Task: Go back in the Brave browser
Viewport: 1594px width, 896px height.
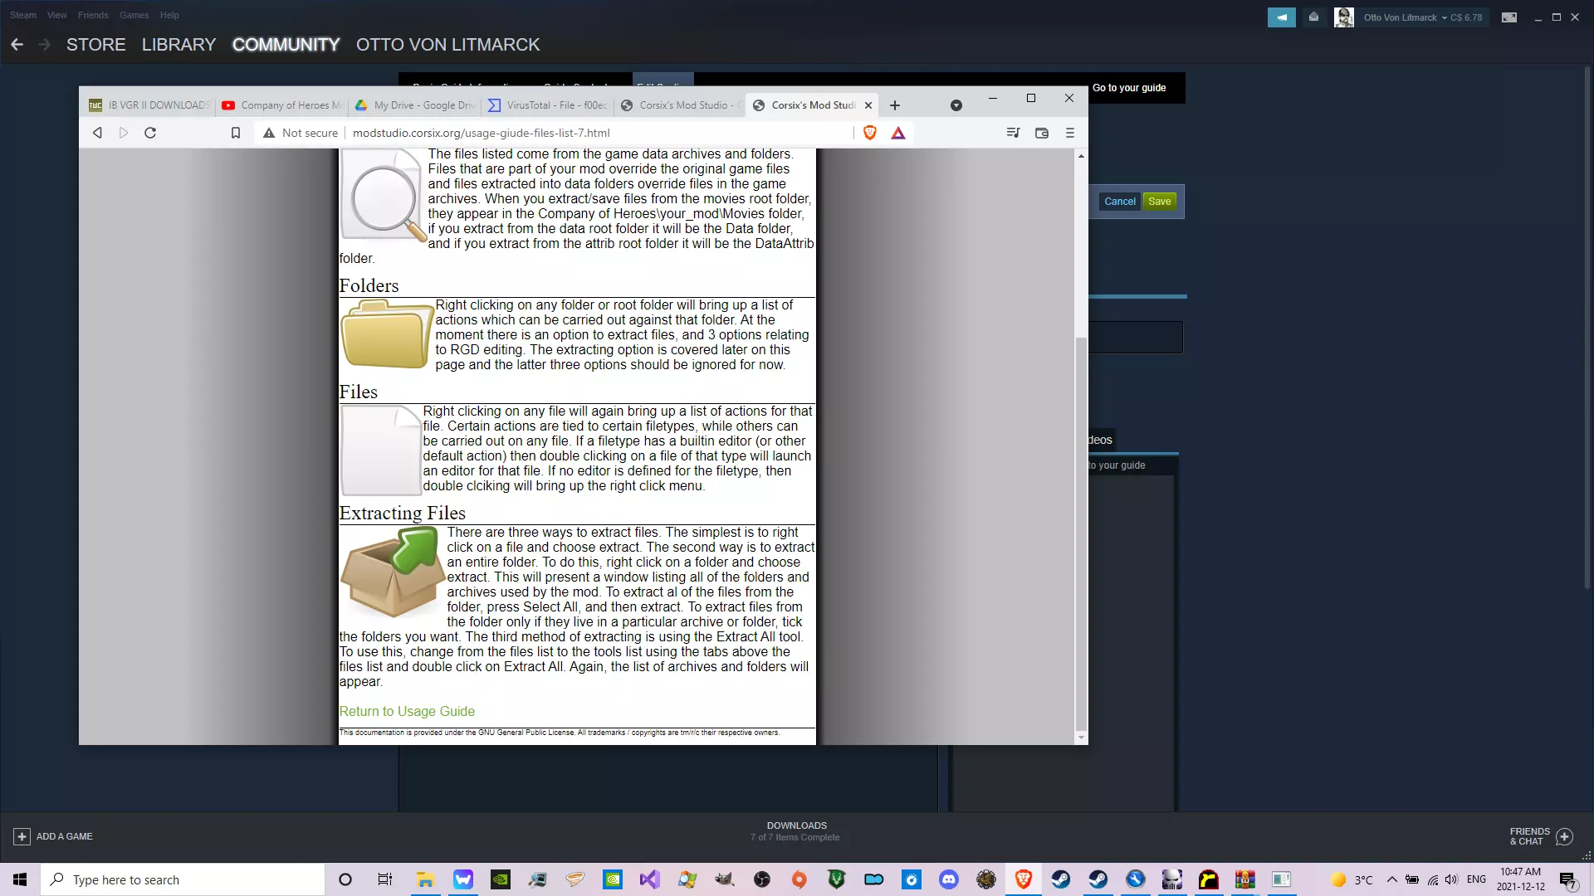Action: pyautogui.click(x=97, y=133)
